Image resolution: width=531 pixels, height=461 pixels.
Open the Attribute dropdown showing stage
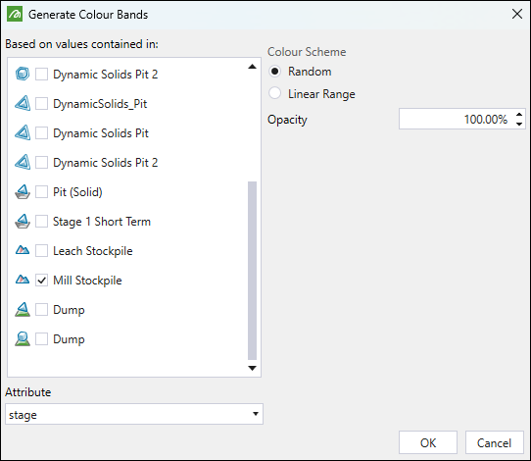134,414
